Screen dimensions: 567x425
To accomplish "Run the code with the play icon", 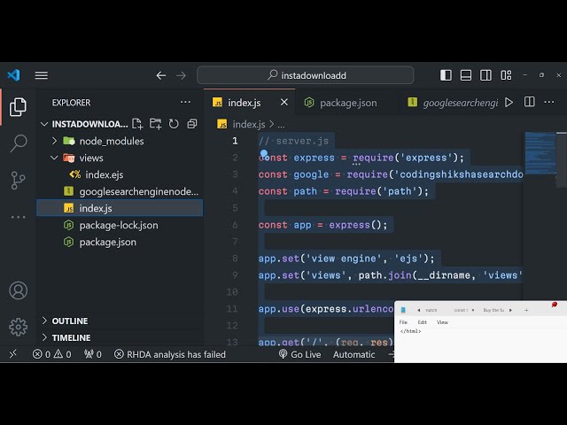I will [x=509, y=103].
